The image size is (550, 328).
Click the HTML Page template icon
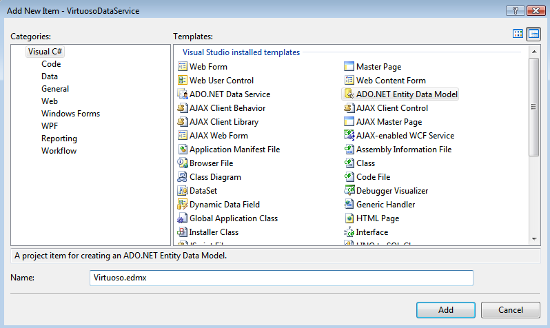(349, 218)
